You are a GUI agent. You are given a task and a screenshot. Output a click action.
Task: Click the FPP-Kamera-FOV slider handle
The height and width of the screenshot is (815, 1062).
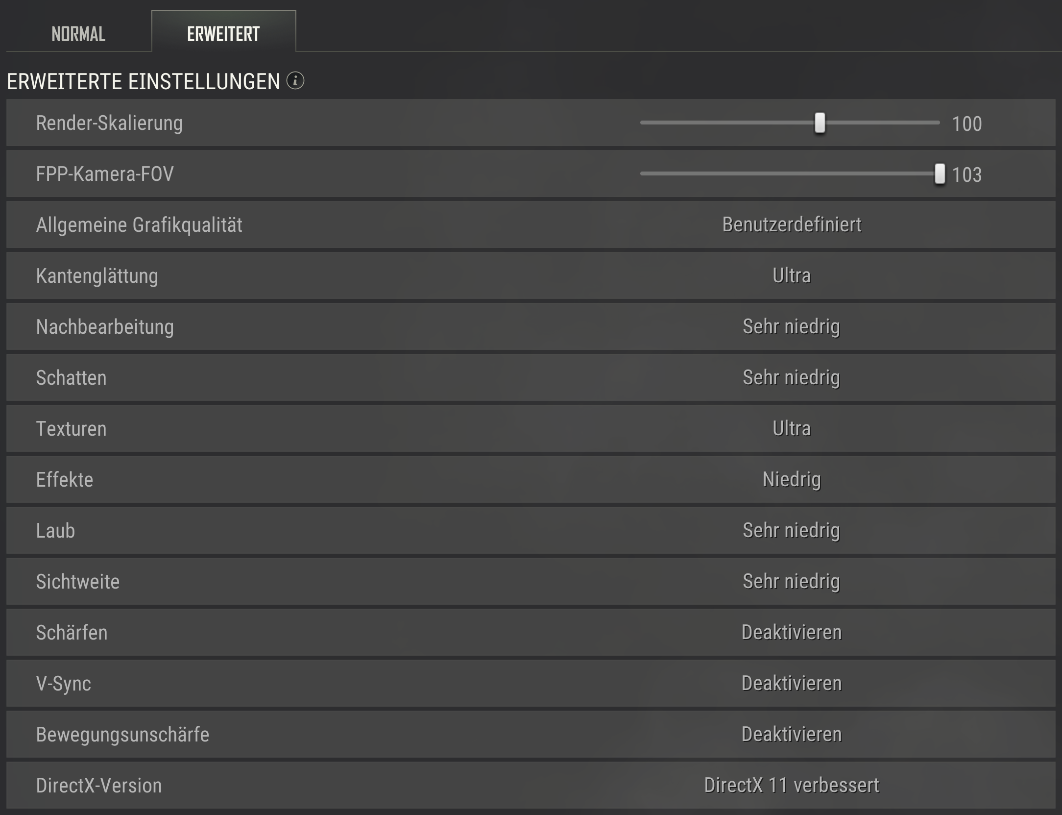click(x=939, y=173)
